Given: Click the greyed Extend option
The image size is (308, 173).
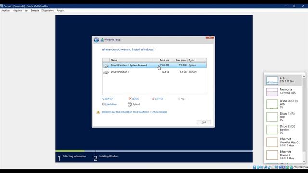Looking at the screenshot, I should (x=134, y=104).
